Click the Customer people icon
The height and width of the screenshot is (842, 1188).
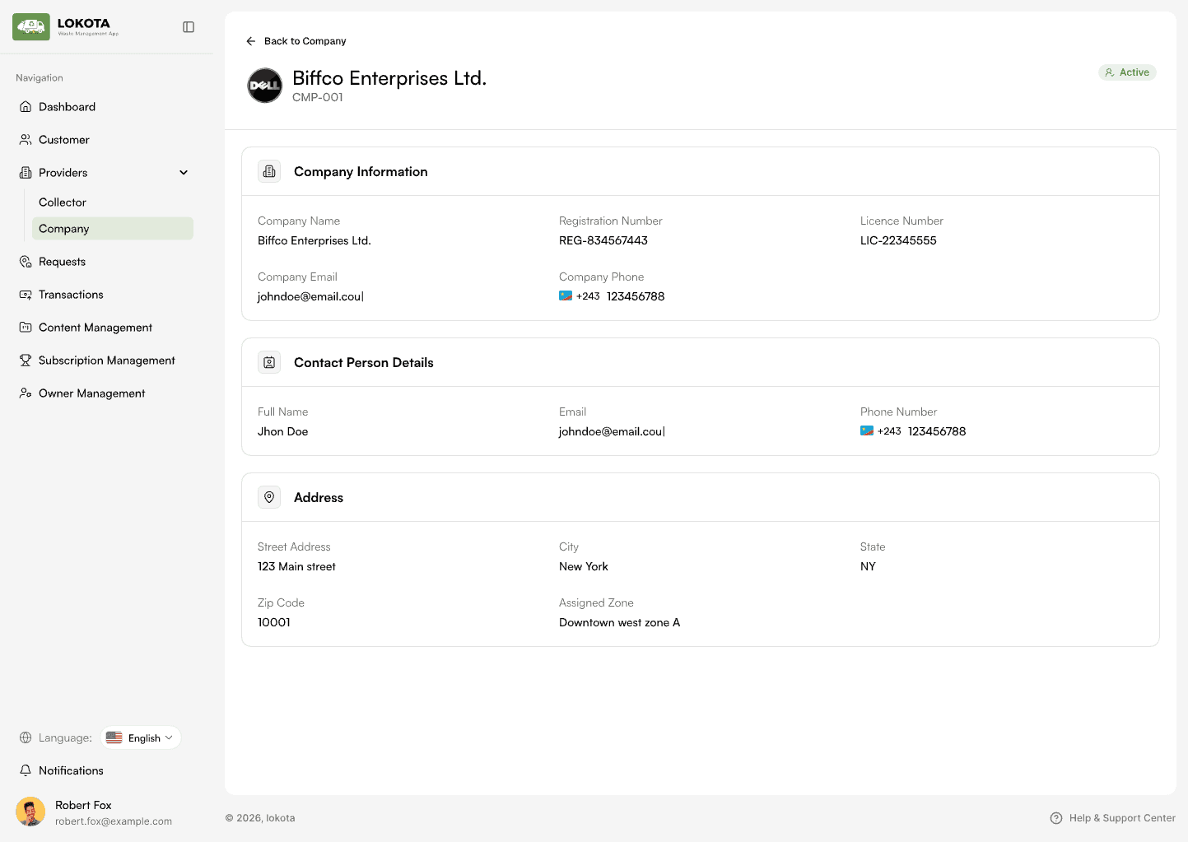click(x=26, y=140)
